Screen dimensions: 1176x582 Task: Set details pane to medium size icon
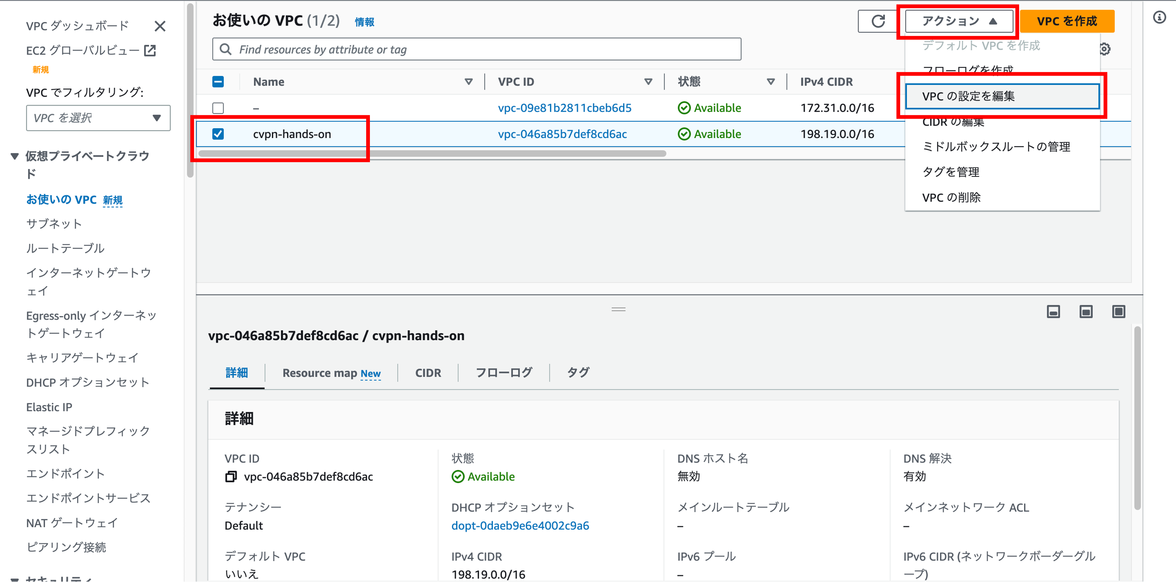coord(1086,312)
